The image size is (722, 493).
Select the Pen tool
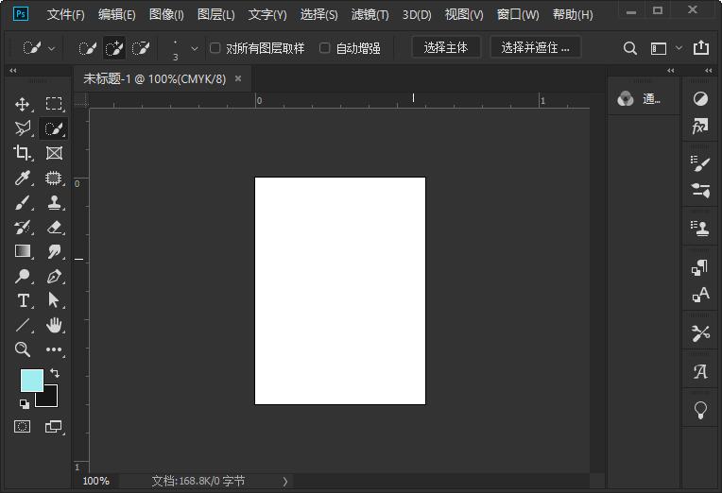[x=54, y=276]
